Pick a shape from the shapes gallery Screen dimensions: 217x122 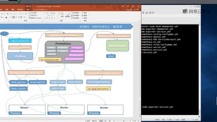tap(52, 15)
